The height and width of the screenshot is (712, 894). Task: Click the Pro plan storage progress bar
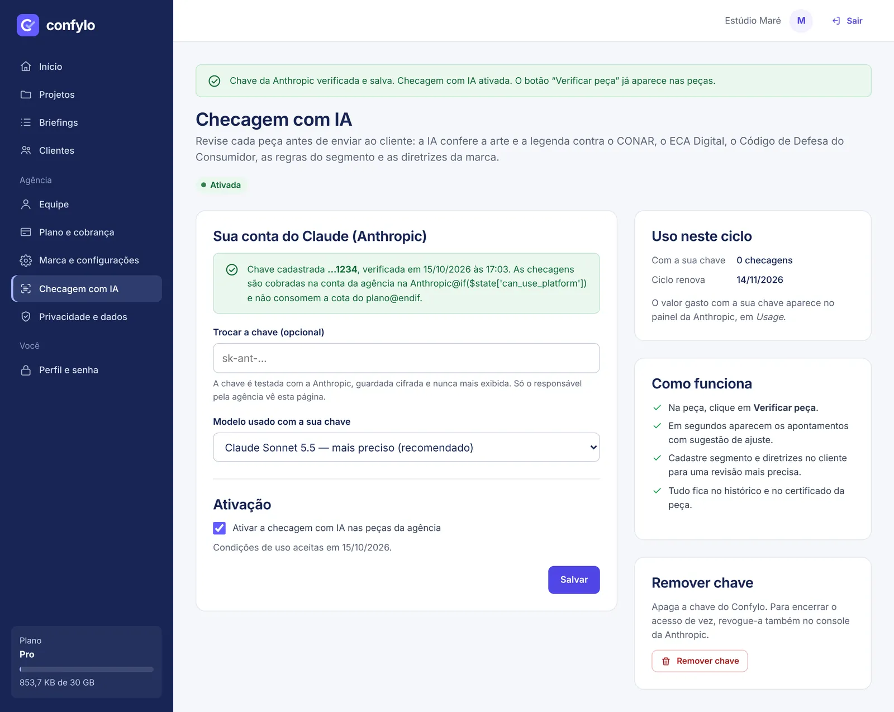click(x=87, y=670)
